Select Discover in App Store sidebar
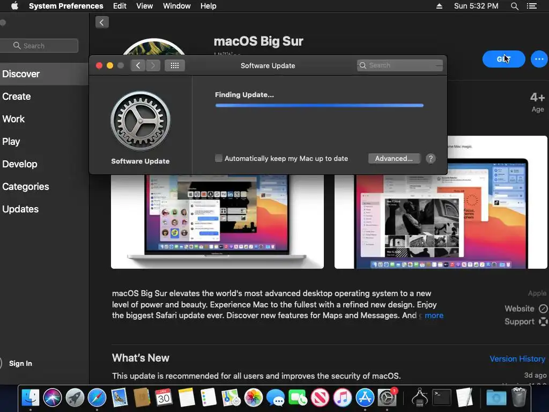The height and width of the screenshot is (412, 549). coord(21,74)
